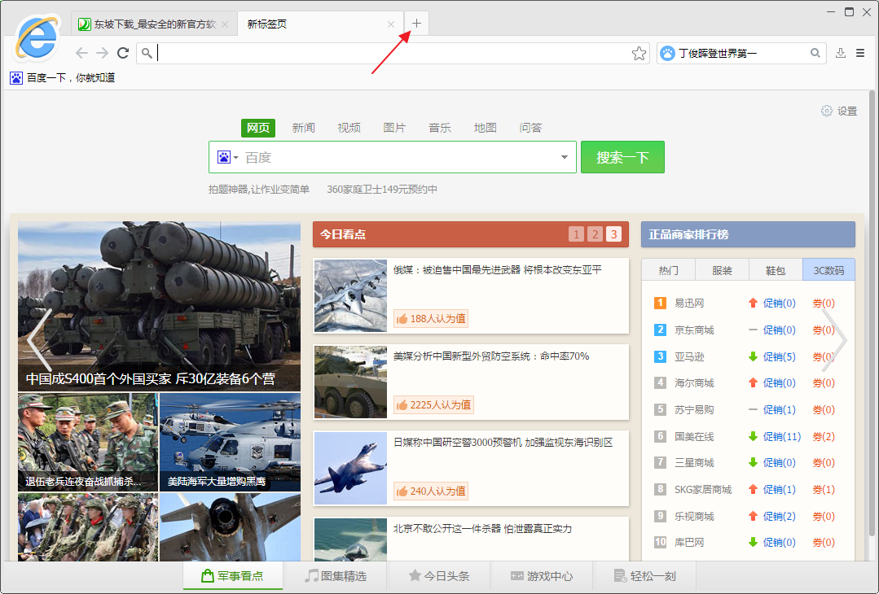Open the downloads icon
This screenshot has height=594, width=879.
841,53
